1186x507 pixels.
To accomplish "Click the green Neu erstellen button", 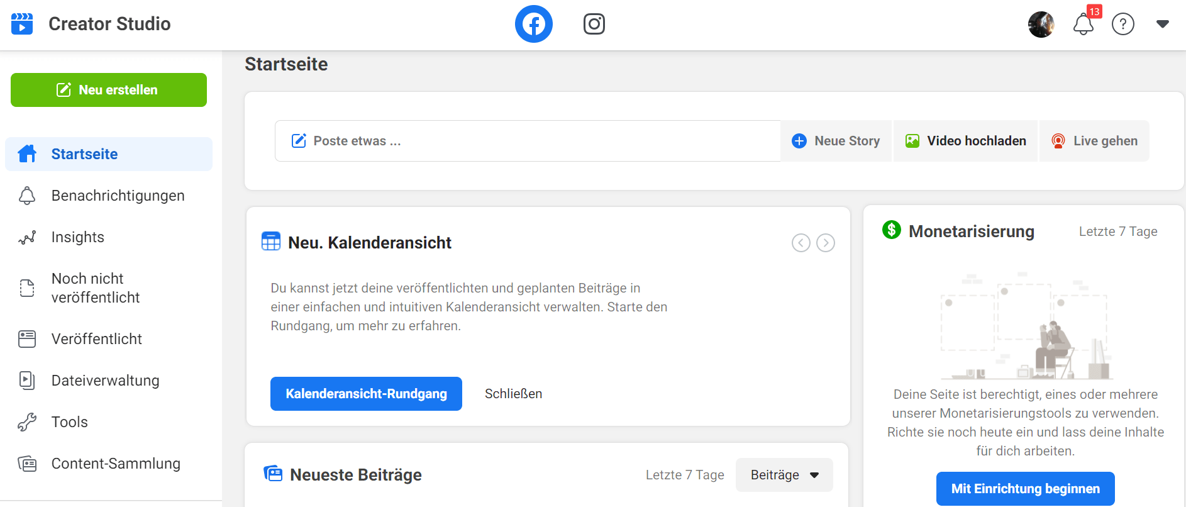I will click(109, 90).
